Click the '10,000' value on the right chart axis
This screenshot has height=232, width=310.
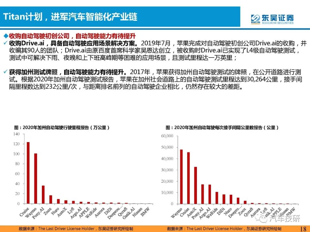[167, 192]
